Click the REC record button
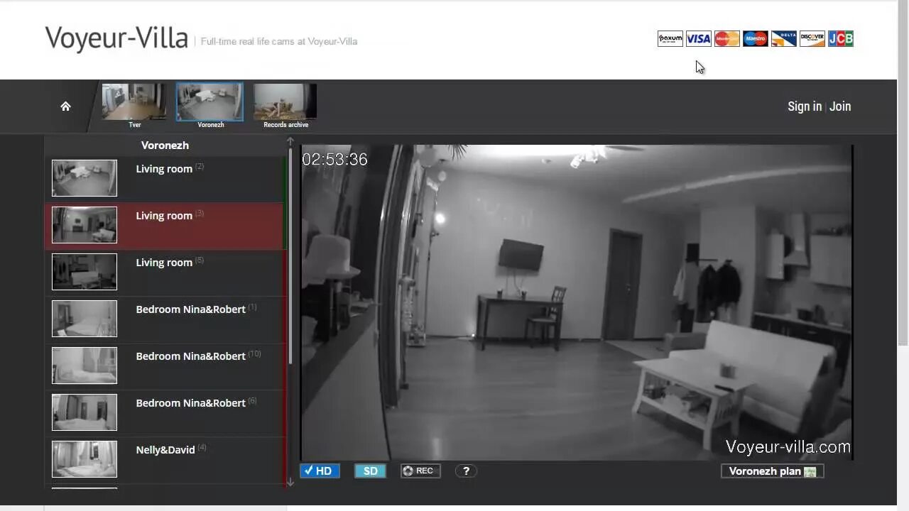The image size is (909, 511). click(420, 471)
